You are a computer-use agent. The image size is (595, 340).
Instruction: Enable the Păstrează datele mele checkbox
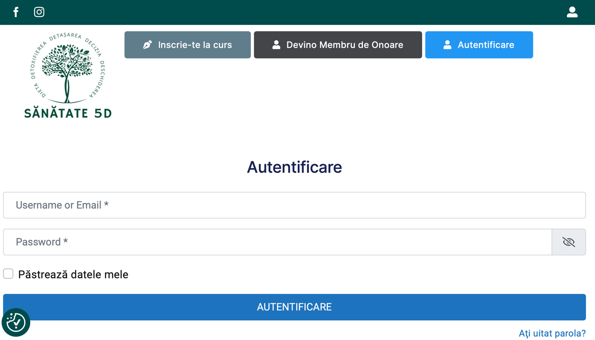8,274
